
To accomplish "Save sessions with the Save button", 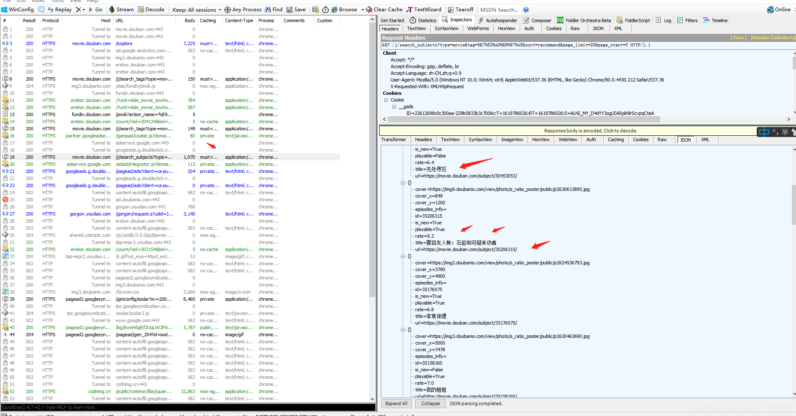I will coord(296,10).
